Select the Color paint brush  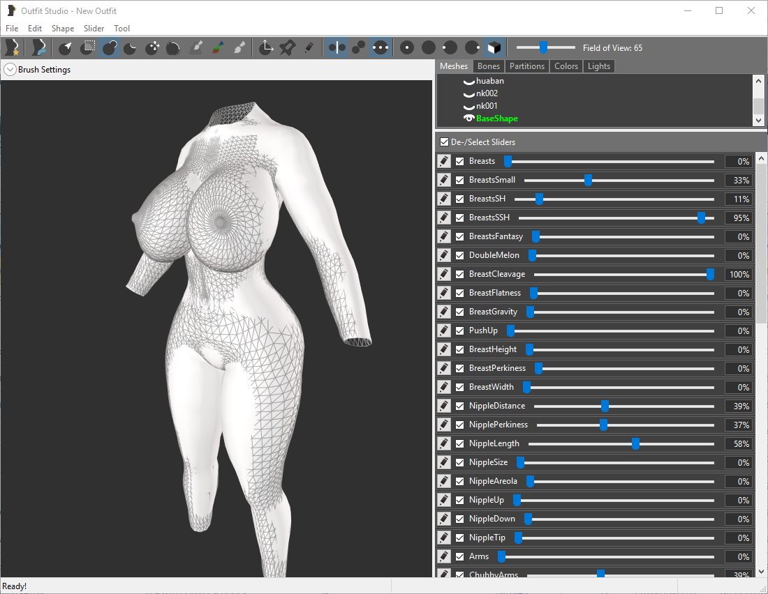click(x=218, y=47)
